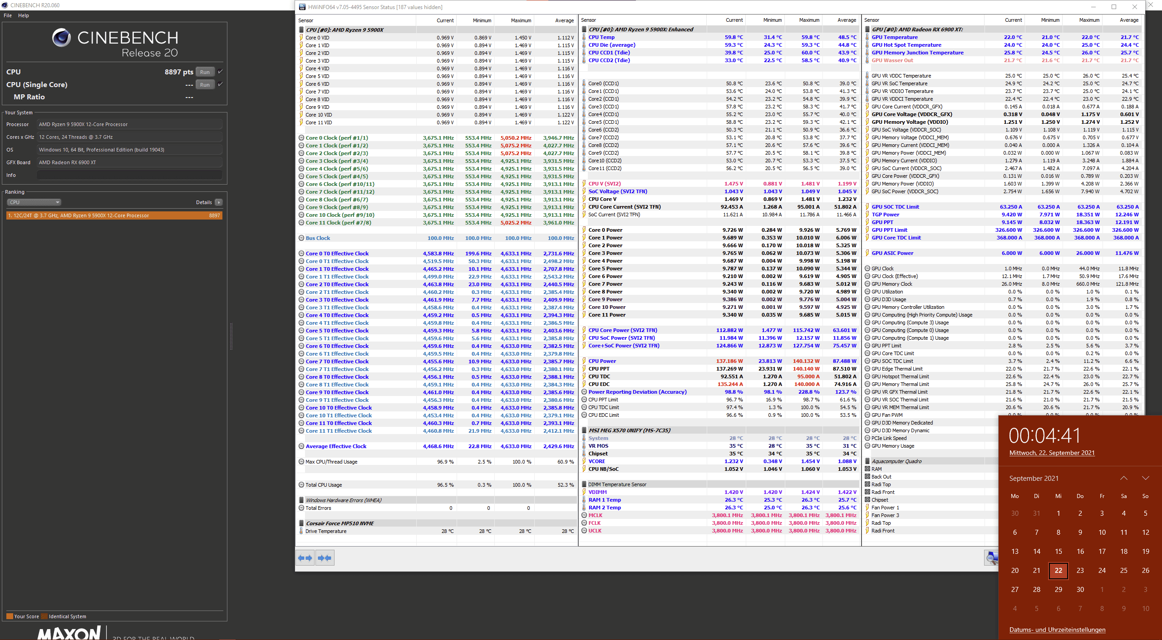Click lightning icon beside CPU Power row

pos(584,361)
